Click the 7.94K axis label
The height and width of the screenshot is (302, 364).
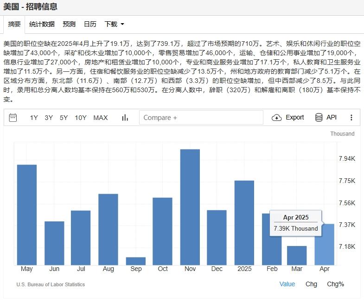tap(347, 158)
